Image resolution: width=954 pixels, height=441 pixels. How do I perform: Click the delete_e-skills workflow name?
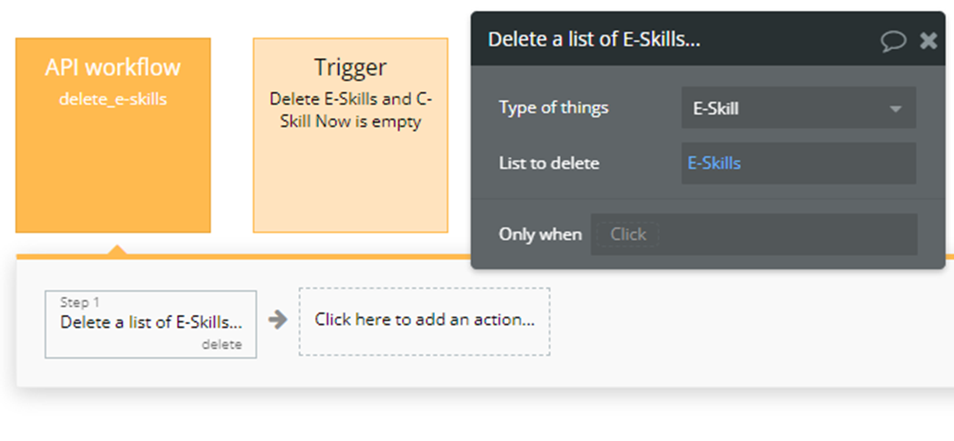[113, 99]
